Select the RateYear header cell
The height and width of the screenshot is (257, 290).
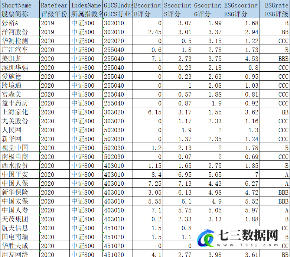tap(55, 5)
